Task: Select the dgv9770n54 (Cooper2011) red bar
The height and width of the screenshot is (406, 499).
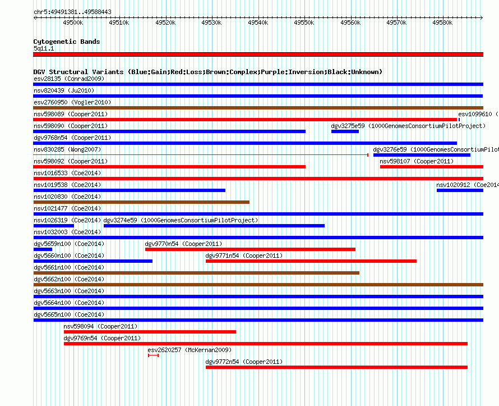Action: 250,249
